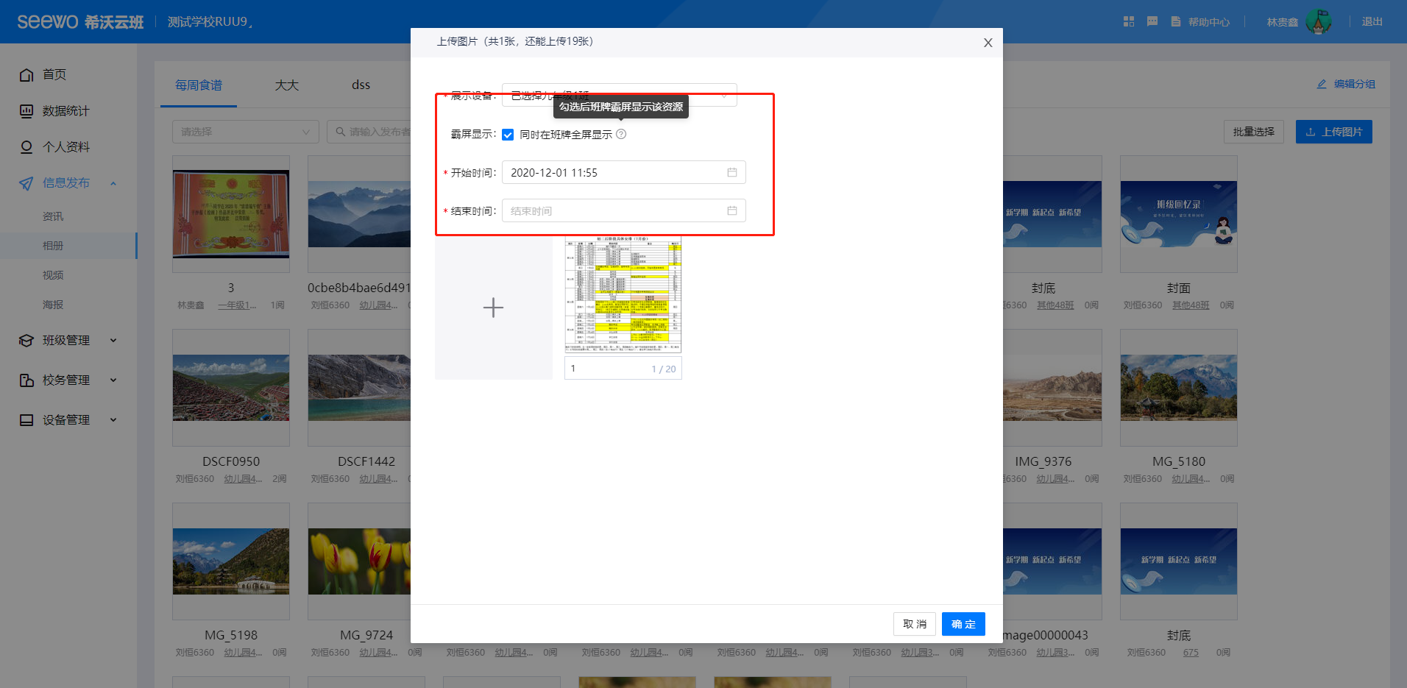
Task: Open the start time calendar icon
Action: [732, 172]
